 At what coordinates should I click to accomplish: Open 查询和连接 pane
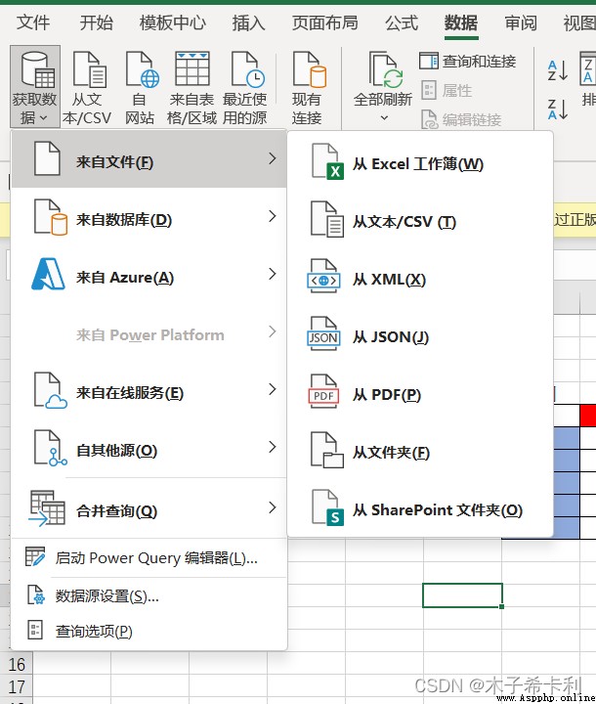(x=468, y=61)
